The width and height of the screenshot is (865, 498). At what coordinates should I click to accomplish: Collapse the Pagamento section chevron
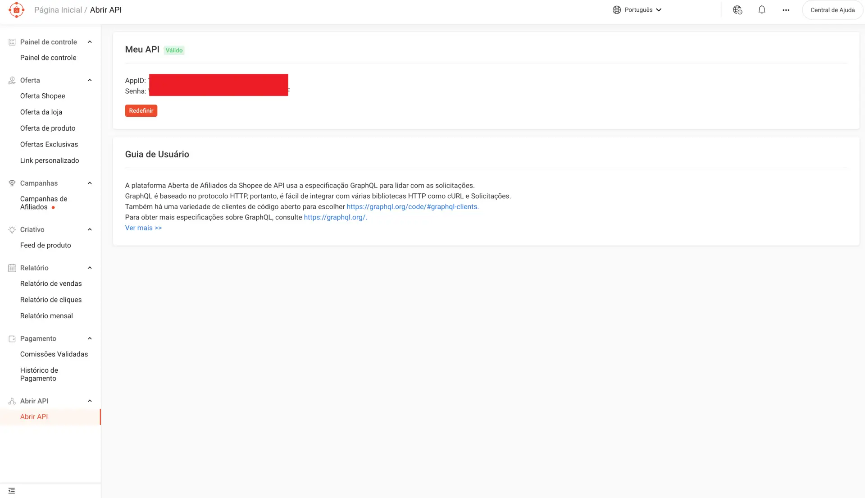coord(90,338)
